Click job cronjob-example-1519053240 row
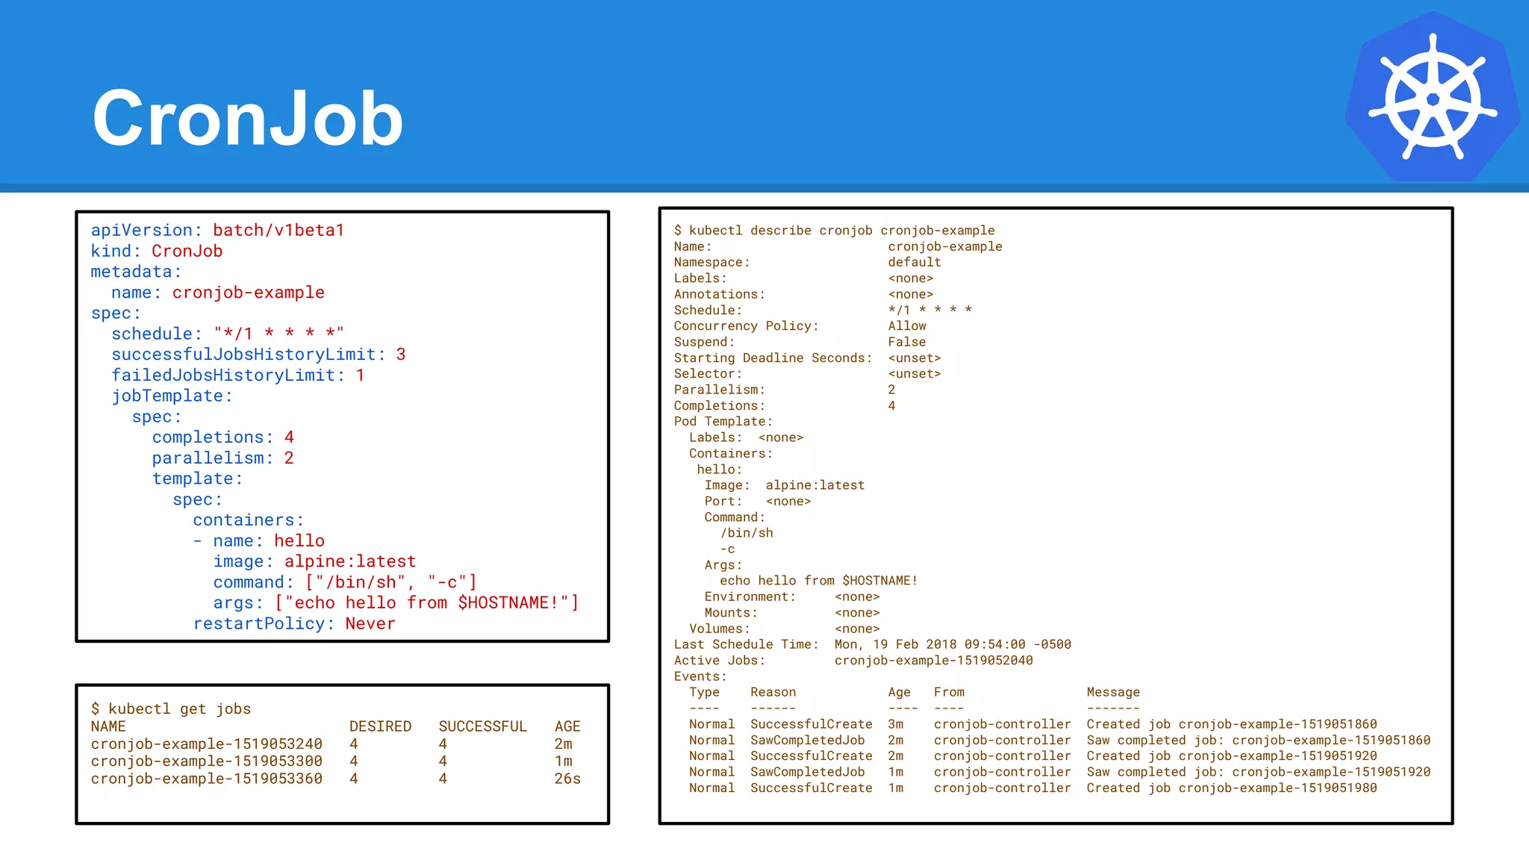The height and width of the screenshot is (860, 1529). pyautogui.click(x=207, y=744)
